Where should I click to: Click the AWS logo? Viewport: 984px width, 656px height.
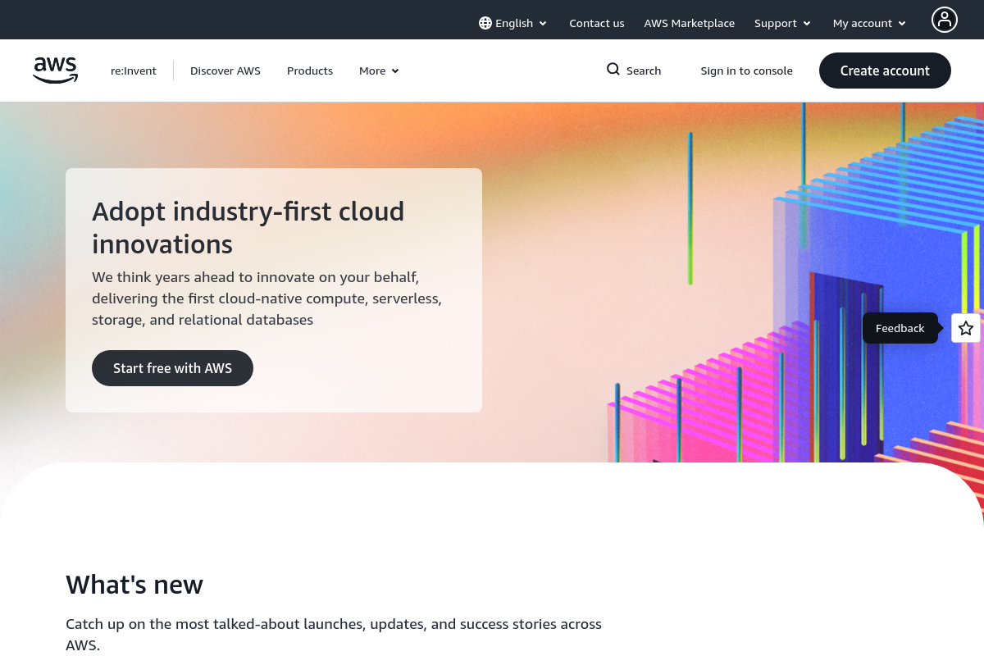(x=56, y=71)
